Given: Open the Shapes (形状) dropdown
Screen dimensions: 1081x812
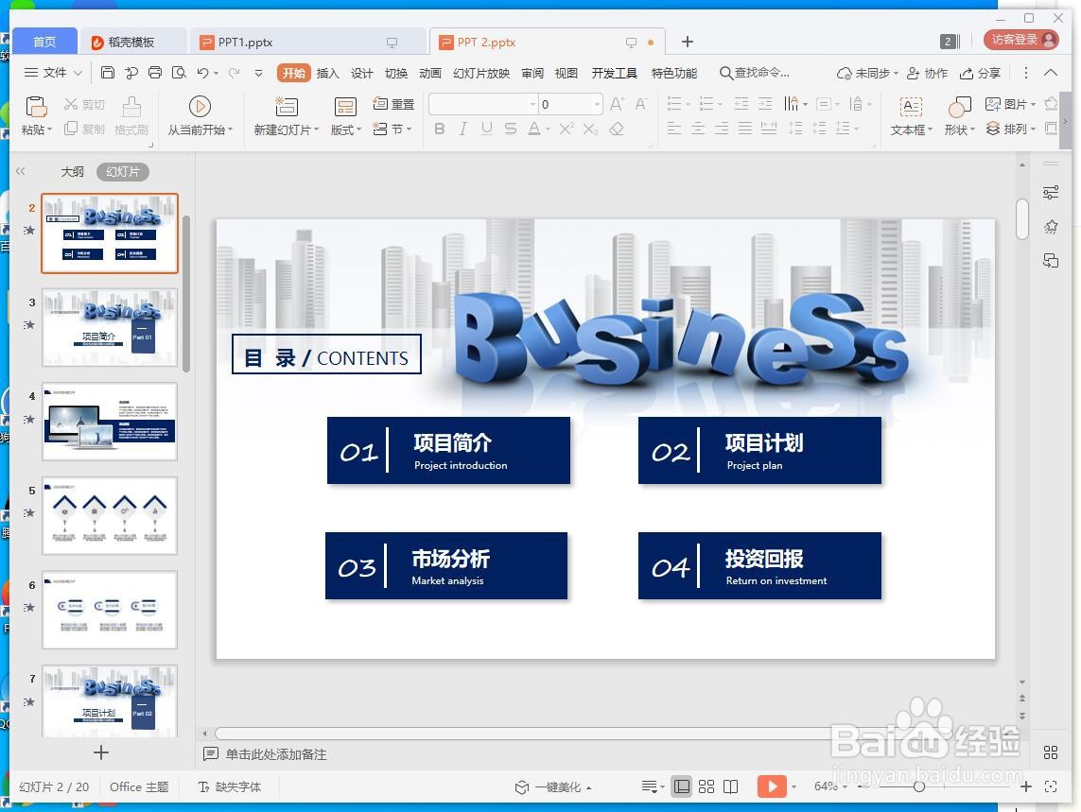Looking at the screenshot, I should [960, 130].
